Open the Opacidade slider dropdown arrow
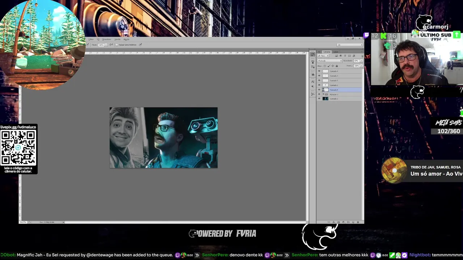This screenshot has height=260, width=463. [362, 61]
